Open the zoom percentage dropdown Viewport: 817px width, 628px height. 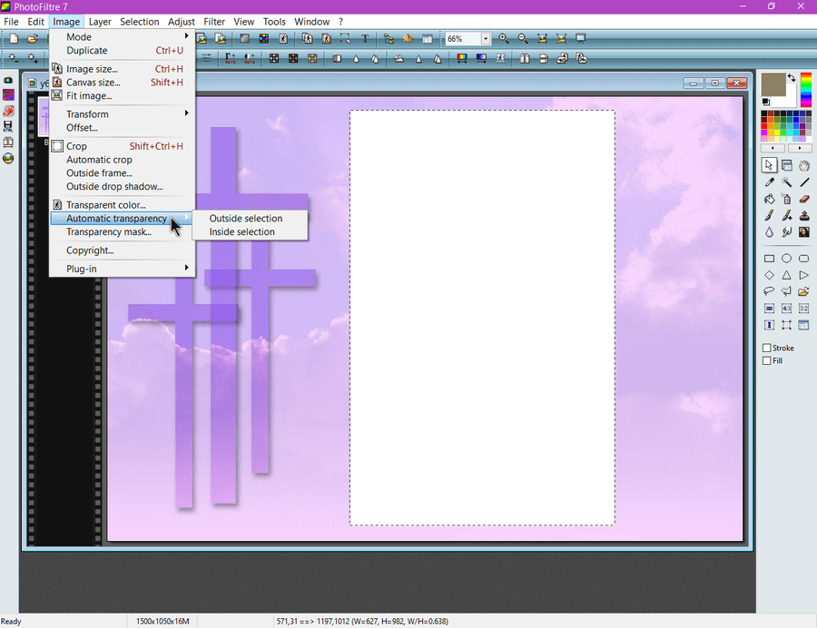(486, 38)
